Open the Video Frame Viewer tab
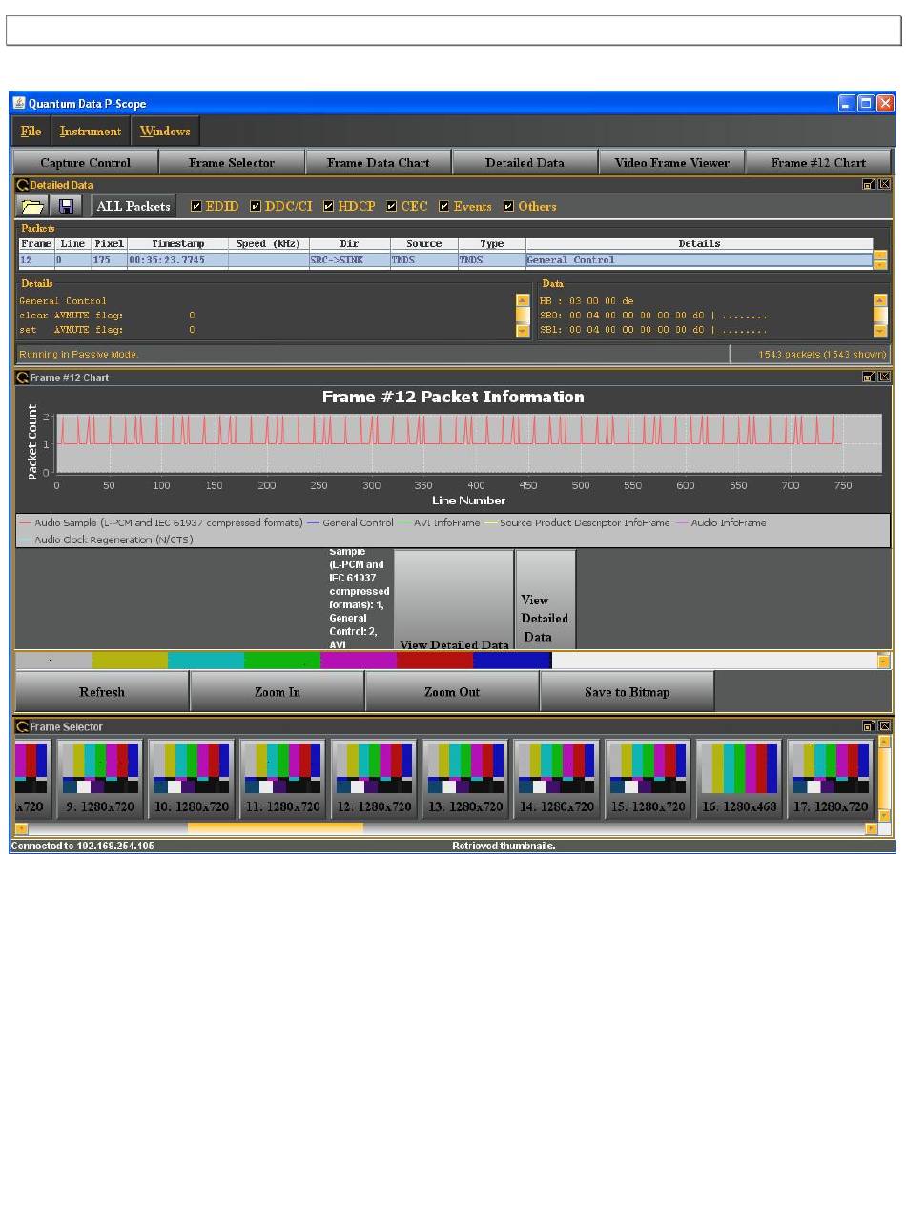The height and width of the screenshot is (1224, 906). [671, 163]
